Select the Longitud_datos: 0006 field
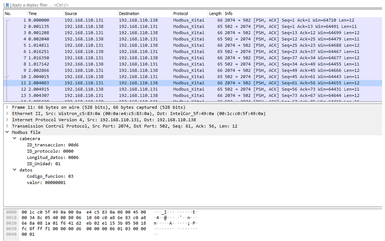385x241 pixels. point(53,158)
